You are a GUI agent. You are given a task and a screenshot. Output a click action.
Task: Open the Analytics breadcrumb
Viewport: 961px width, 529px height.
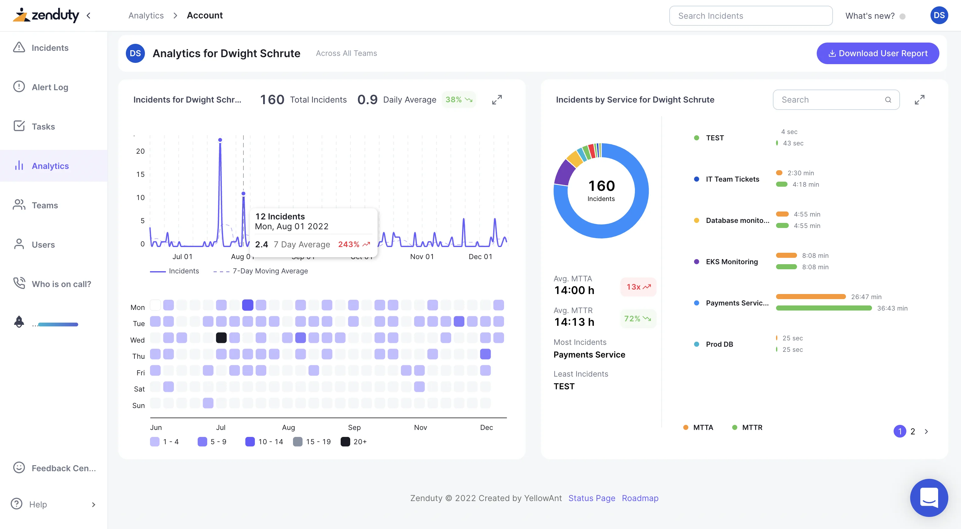pyautogui.click(x=146, y=15)
